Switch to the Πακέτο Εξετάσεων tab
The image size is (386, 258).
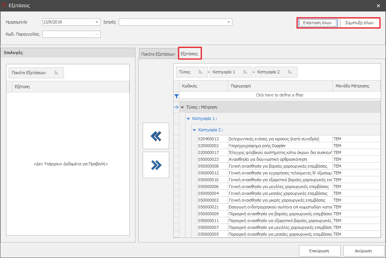[158, 54]
